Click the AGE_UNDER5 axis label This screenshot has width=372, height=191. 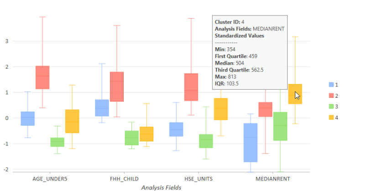point(50,179)
